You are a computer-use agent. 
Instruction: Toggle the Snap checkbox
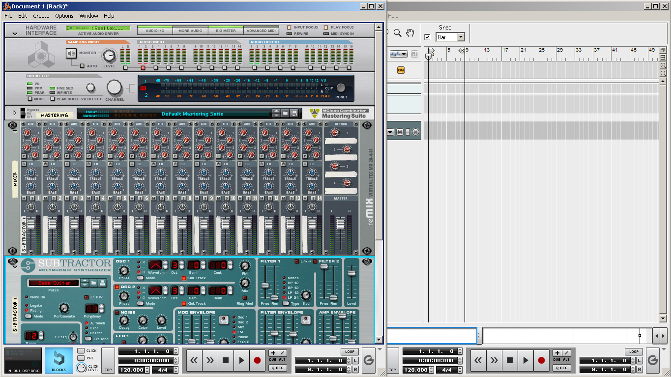point(427,37)
